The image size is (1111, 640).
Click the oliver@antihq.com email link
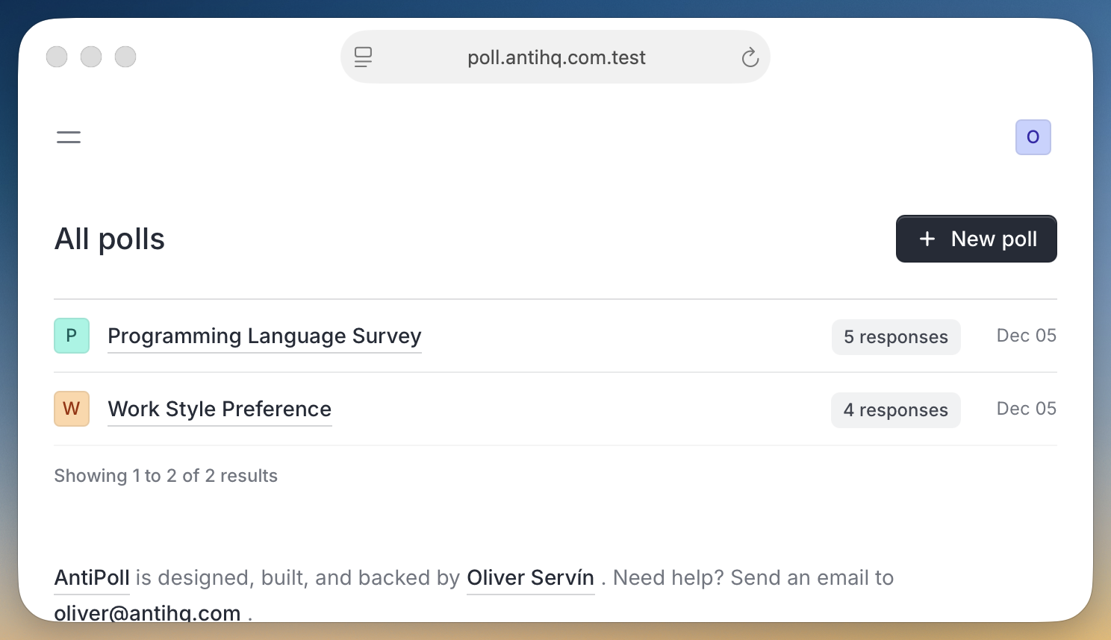pyautogui.click(x=147, y=613)
